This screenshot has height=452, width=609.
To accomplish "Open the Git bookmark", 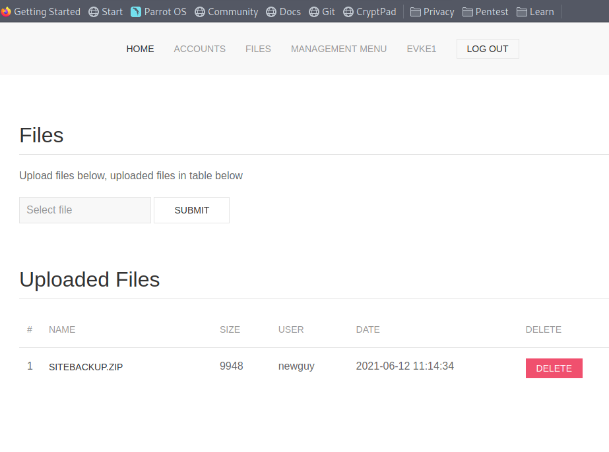I will [322, 11].
